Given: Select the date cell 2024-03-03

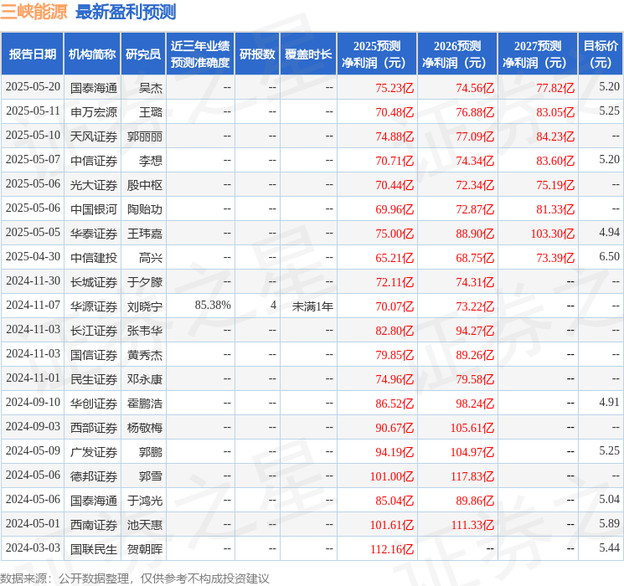Looking at the screenshot, I should click(33, 547).
